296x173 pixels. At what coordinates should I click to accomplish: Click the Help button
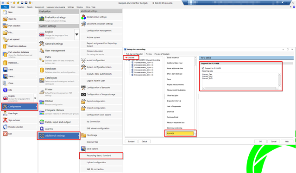tap(287, 141)
